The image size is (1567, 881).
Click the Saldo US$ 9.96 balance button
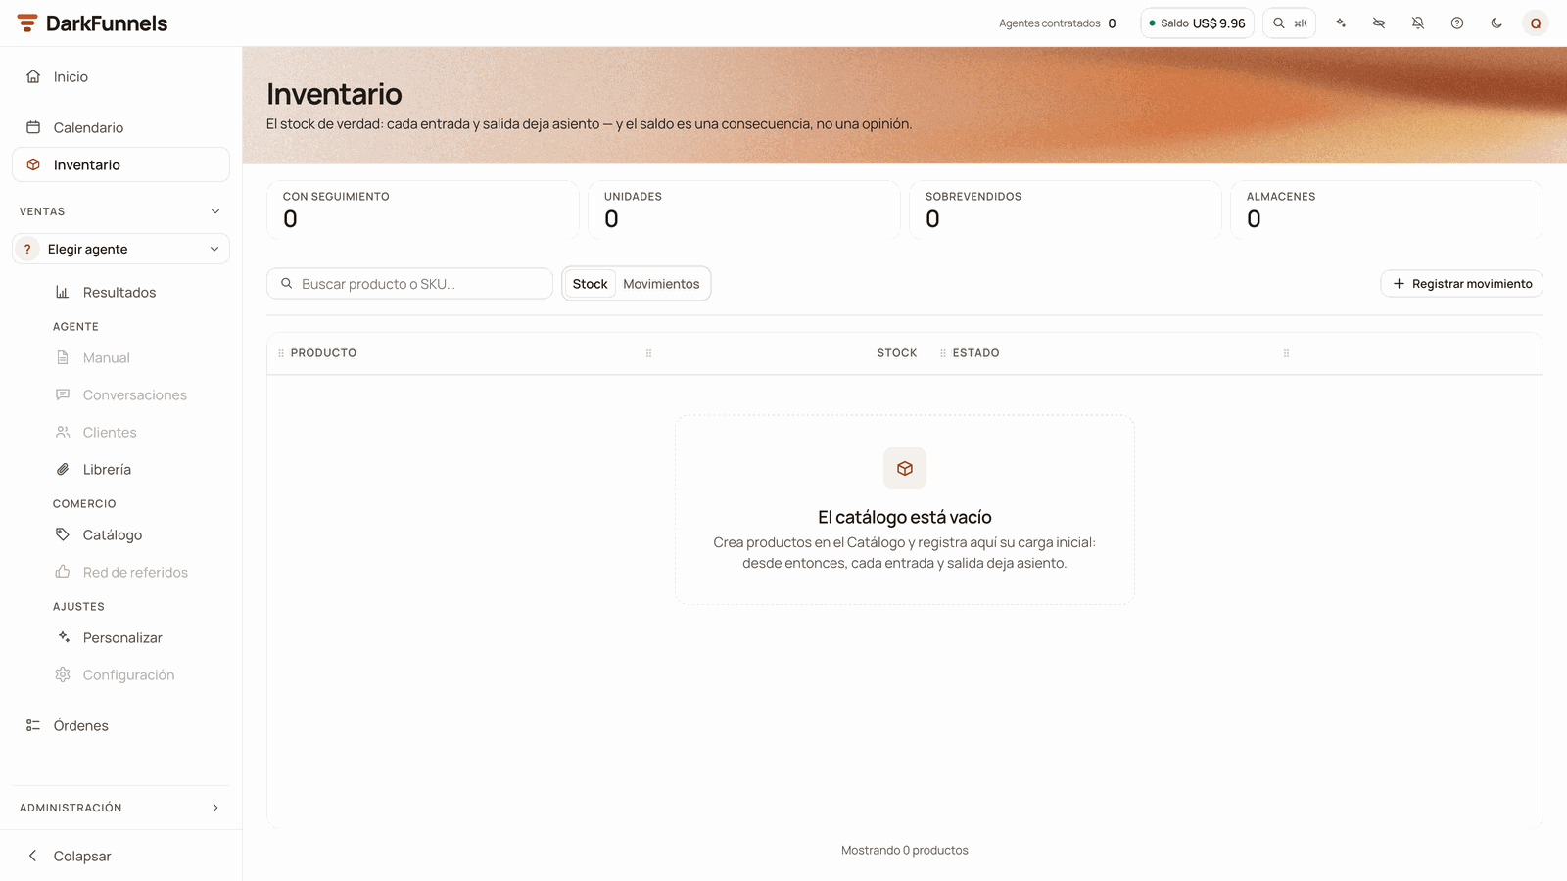[1197, 23]
